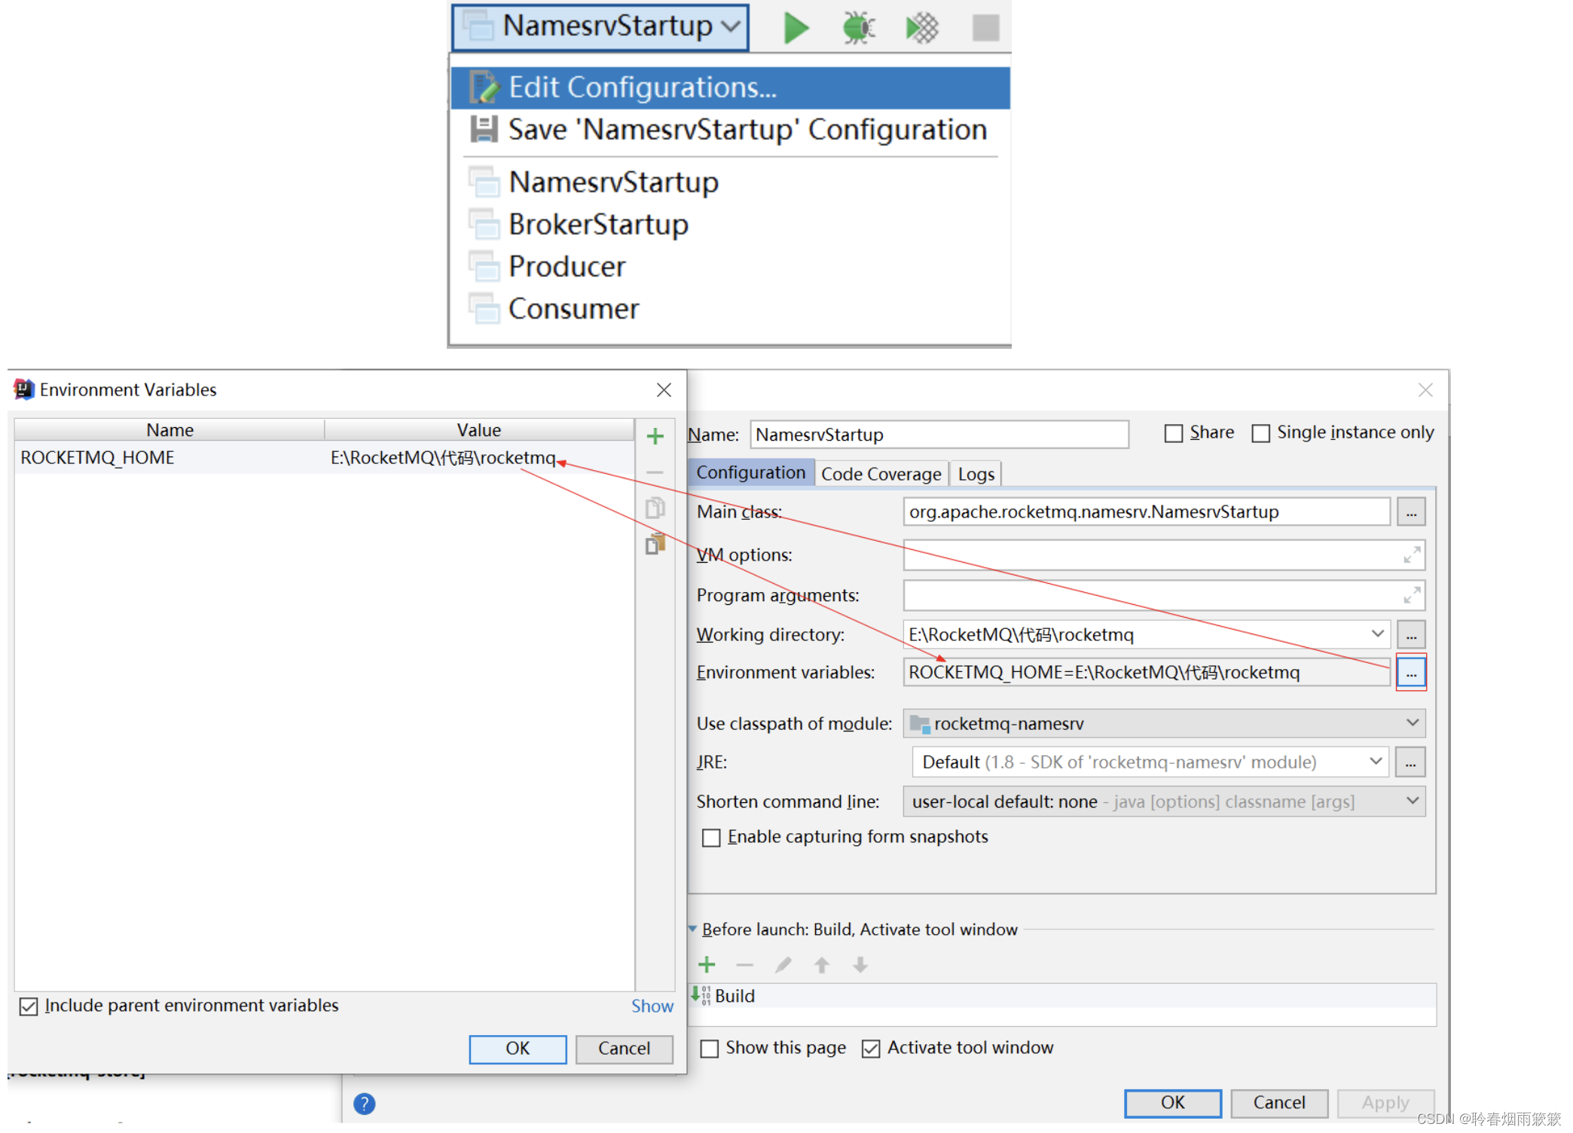Expand the VM options field

pyautogui.click(x=1412, y=555)
